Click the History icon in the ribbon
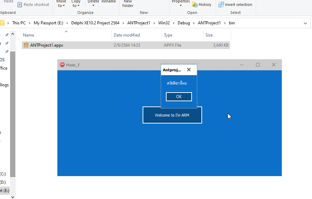The height and width of the screenshot is (199, 312). pos(195,5)
